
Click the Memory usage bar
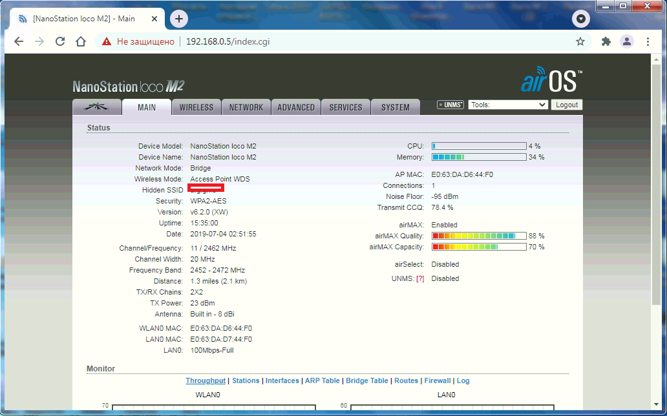click(x=479, y=157)
